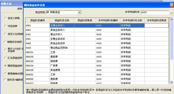Click the 本年利润科目编码 column header

[108, 20]
